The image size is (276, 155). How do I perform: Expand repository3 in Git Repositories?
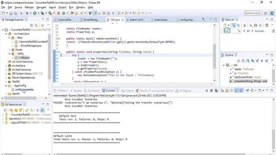click(x=3, y=119)
